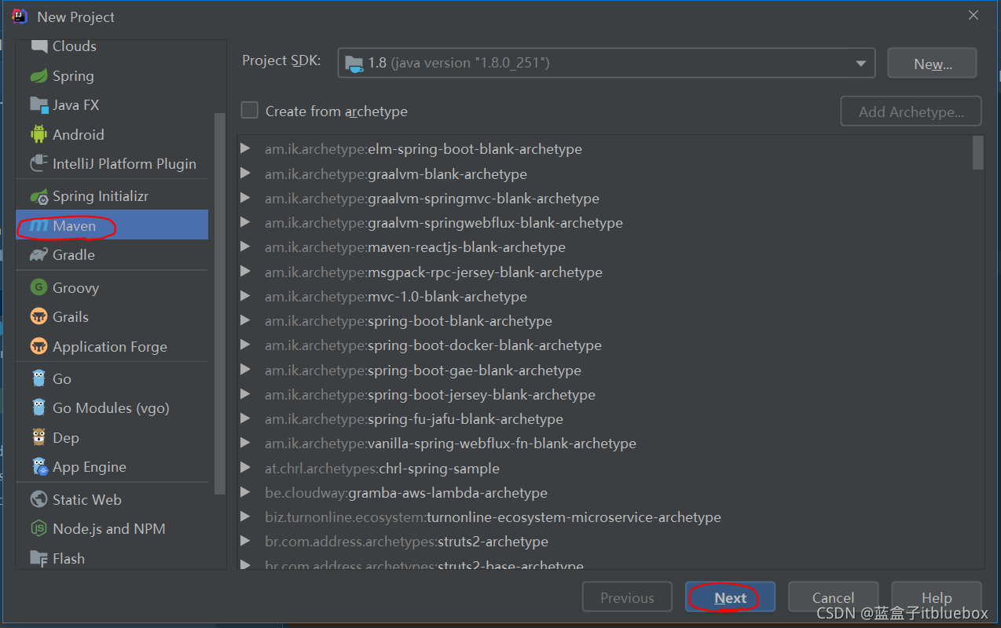Click the Node.js and NPM icon
The image size is (1001, 628).
[x=38, y=528]
